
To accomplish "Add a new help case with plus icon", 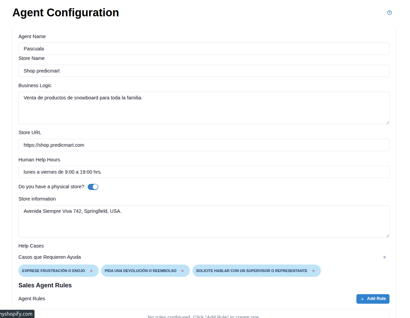I will pos(384,257).
